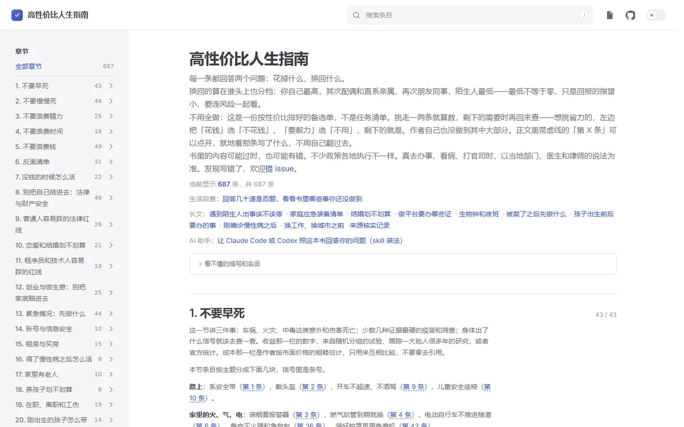This screenshot has height=427, width=684.
Task: Expand chevron for 15. 租房与买房
Action: pyautogui.click(x=111, y=344)
